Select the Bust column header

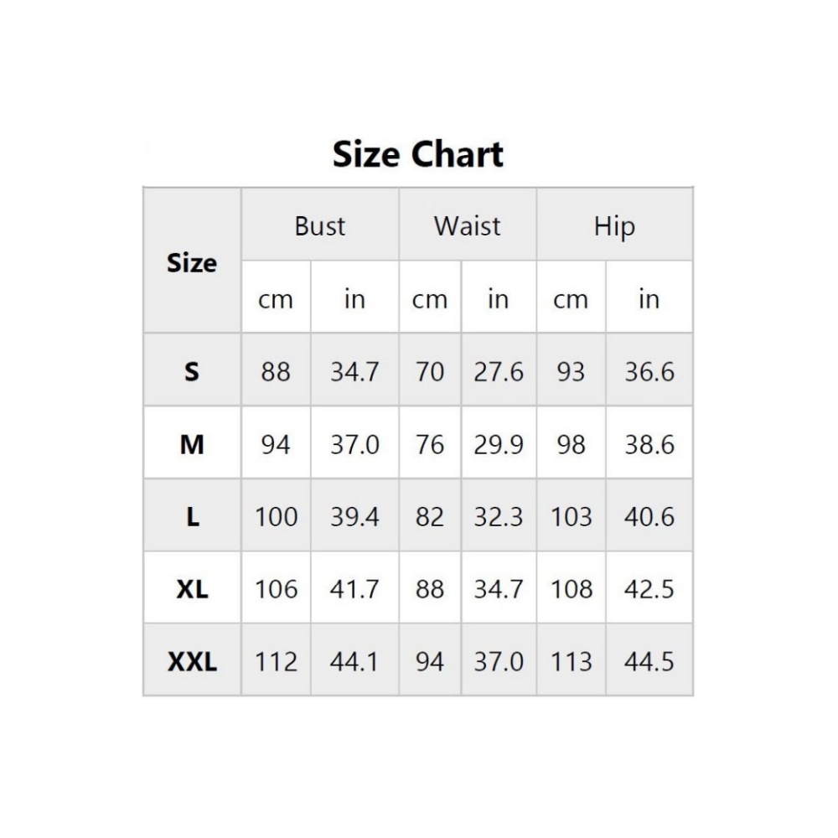coord(319,225)
